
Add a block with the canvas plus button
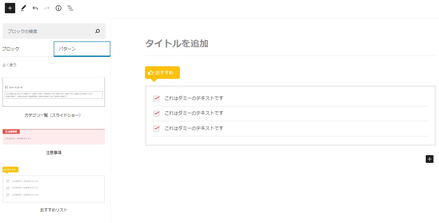click(x=429, y=159)
